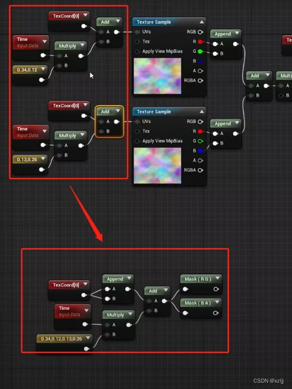Select the top Multiply node title
The height and width of the screenshot is (389, 292).
(x=67, y=46)
